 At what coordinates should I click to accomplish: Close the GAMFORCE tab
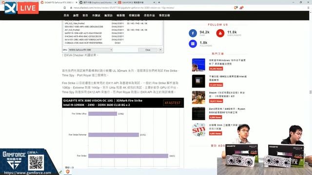pos(154,2)
